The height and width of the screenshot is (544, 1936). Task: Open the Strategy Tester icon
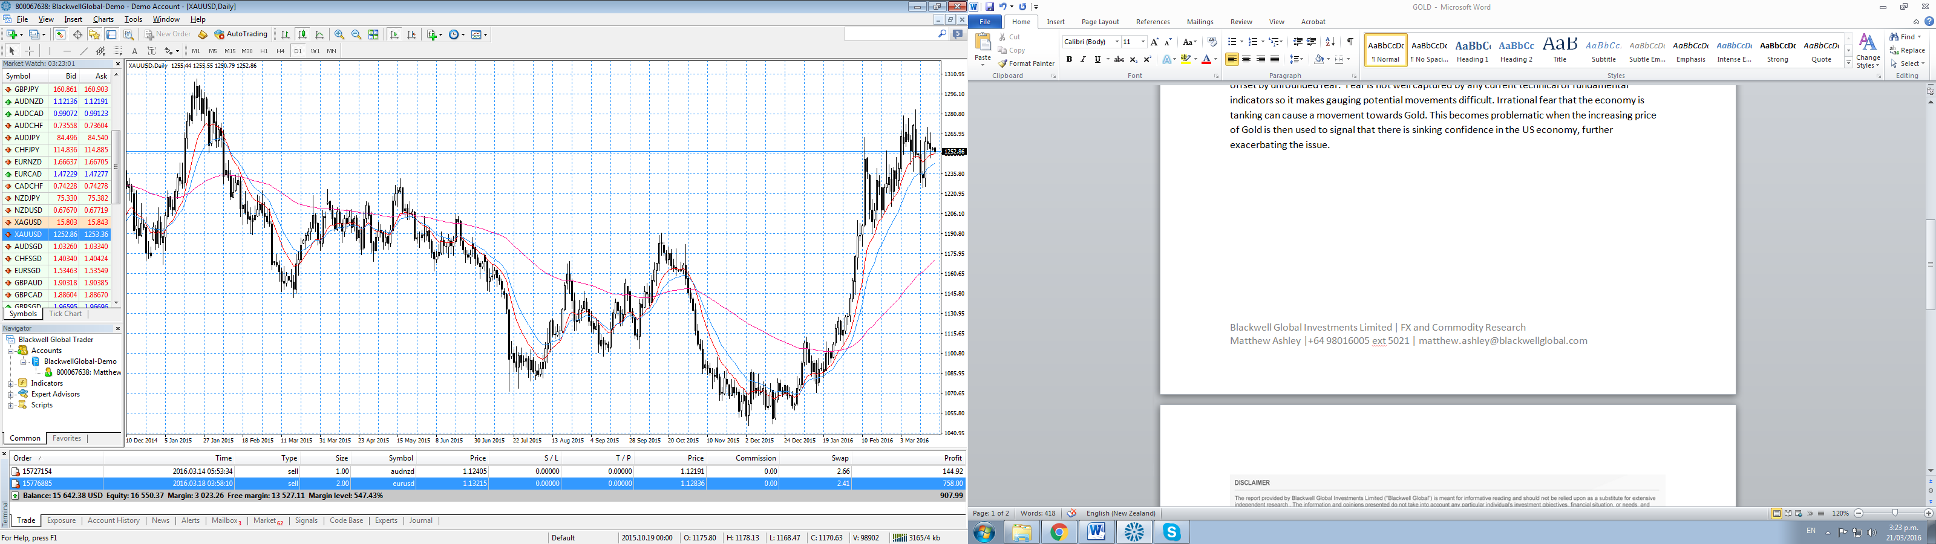(128, 34)
